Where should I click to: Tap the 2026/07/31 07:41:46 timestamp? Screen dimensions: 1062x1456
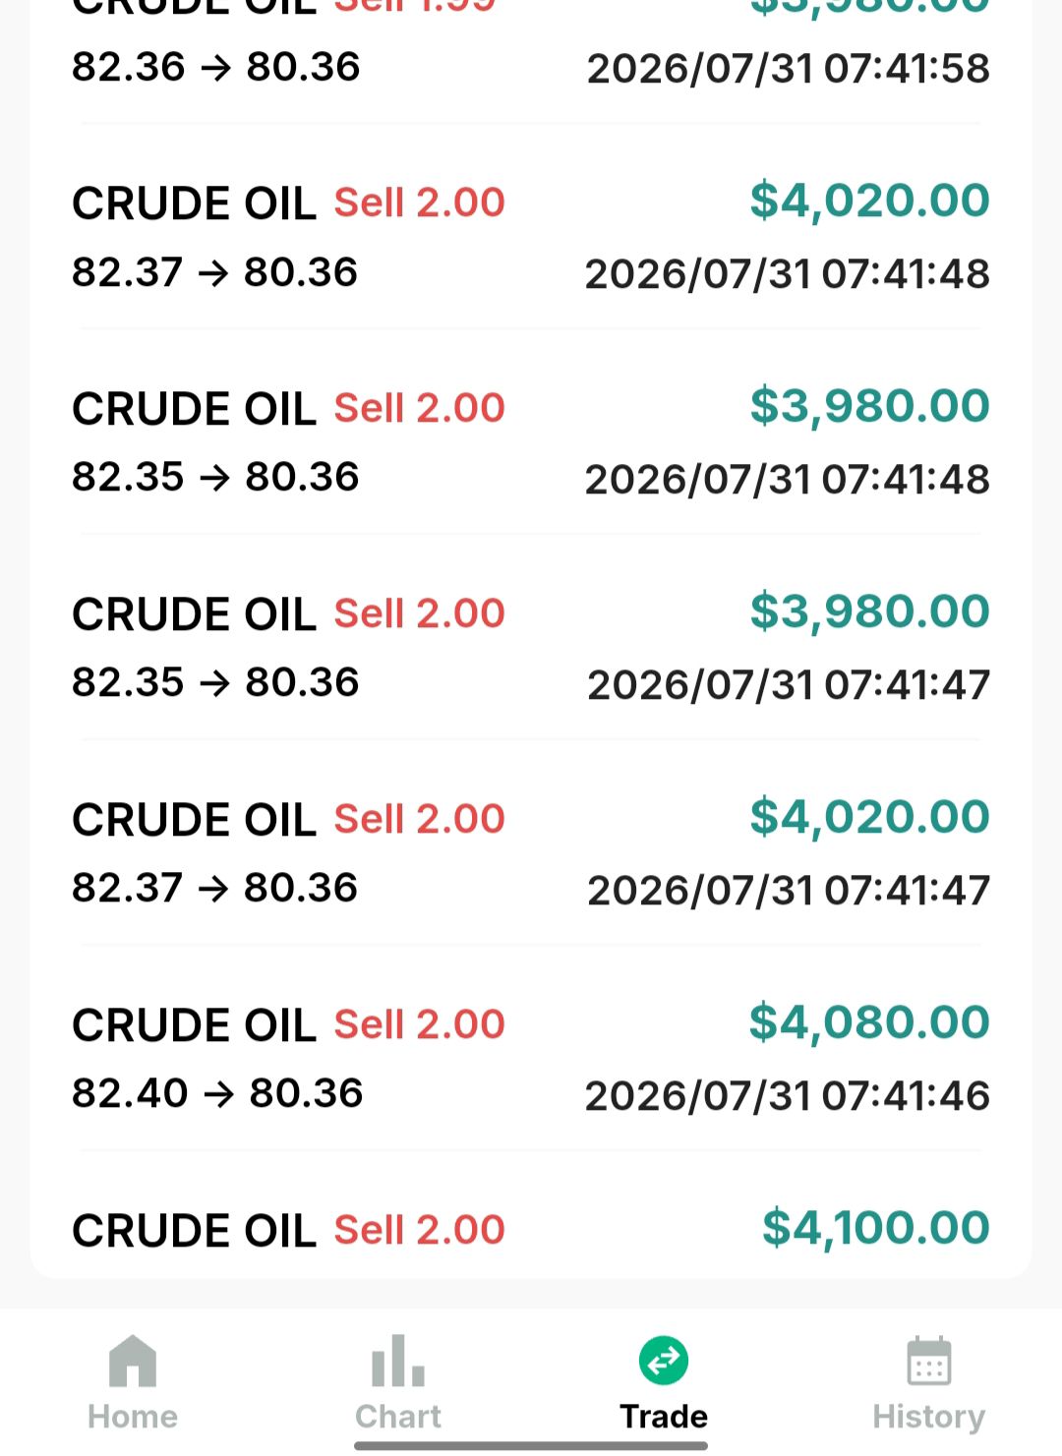(787, 1096)
